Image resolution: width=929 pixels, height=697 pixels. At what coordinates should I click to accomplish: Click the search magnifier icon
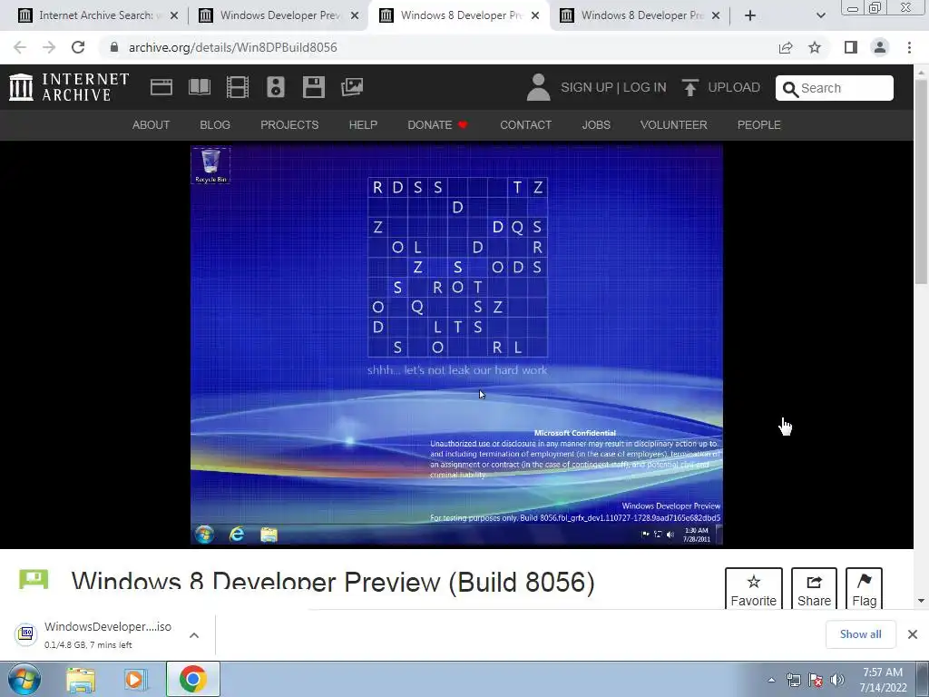tap(790, 89)
